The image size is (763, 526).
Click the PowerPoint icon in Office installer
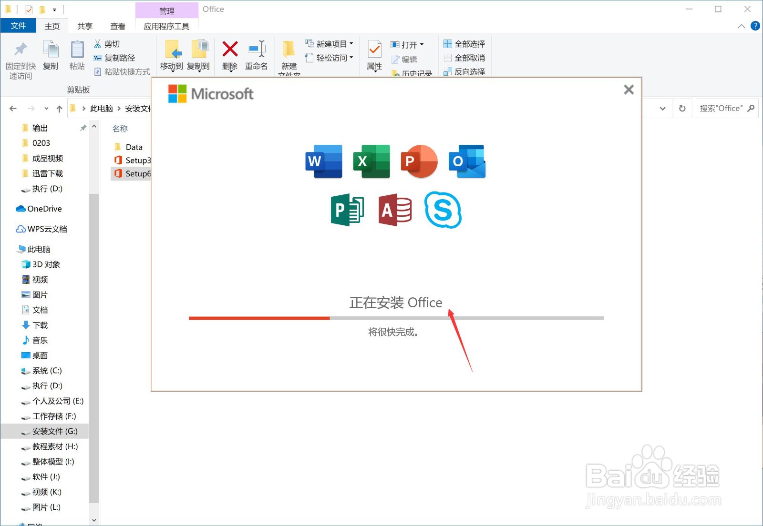click(419, 162)
